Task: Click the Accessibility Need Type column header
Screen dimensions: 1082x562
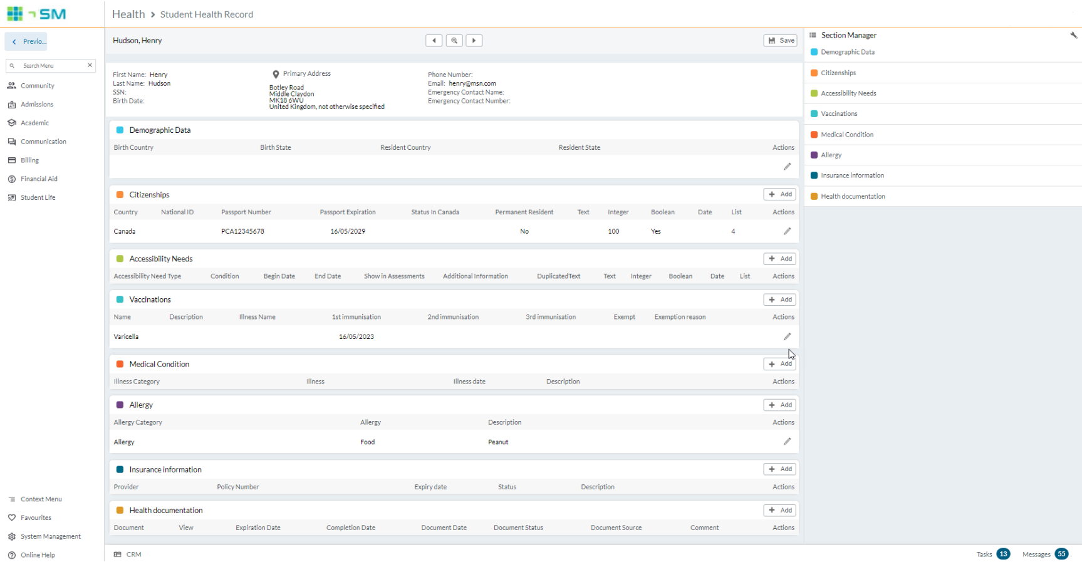Action: point(147,276)
